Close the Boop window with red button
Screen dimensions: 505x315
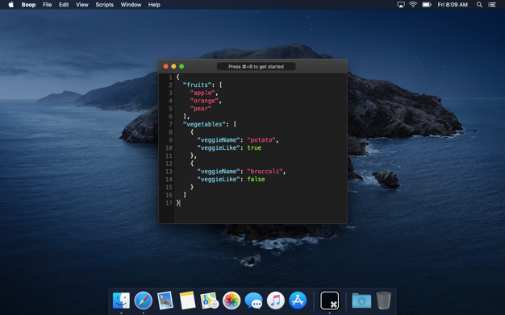[165, 66]
